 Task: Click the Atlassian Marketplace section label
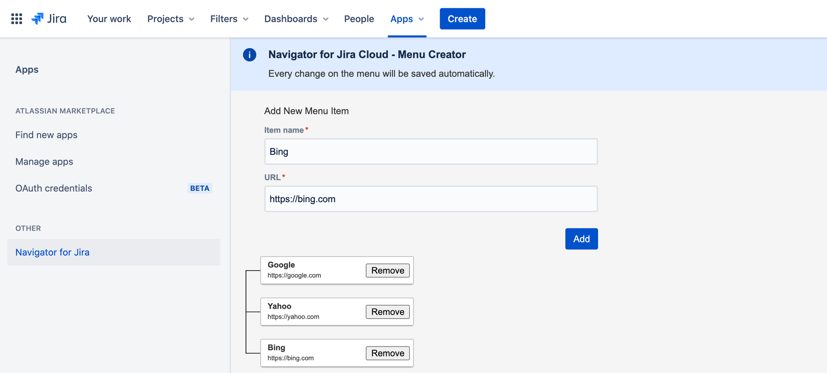65,111
